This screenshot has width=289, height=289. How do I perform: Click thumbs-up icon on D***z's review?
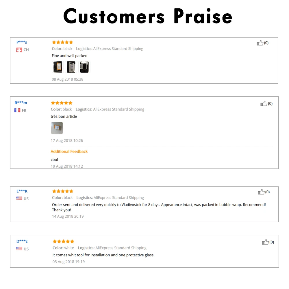(265, 242)
